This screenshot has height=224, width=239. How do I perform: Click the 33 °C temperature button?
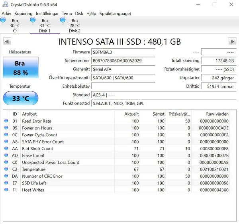click(21, 98)
